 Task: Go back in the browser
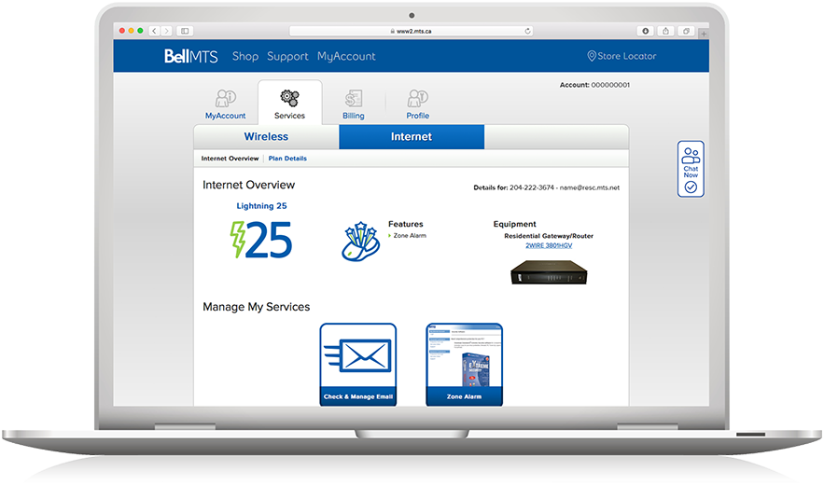click(154, 31)
